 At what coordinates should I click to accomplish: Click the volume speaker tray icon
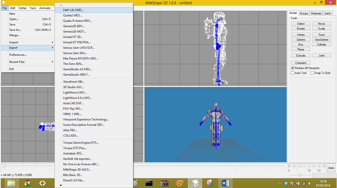310,184
